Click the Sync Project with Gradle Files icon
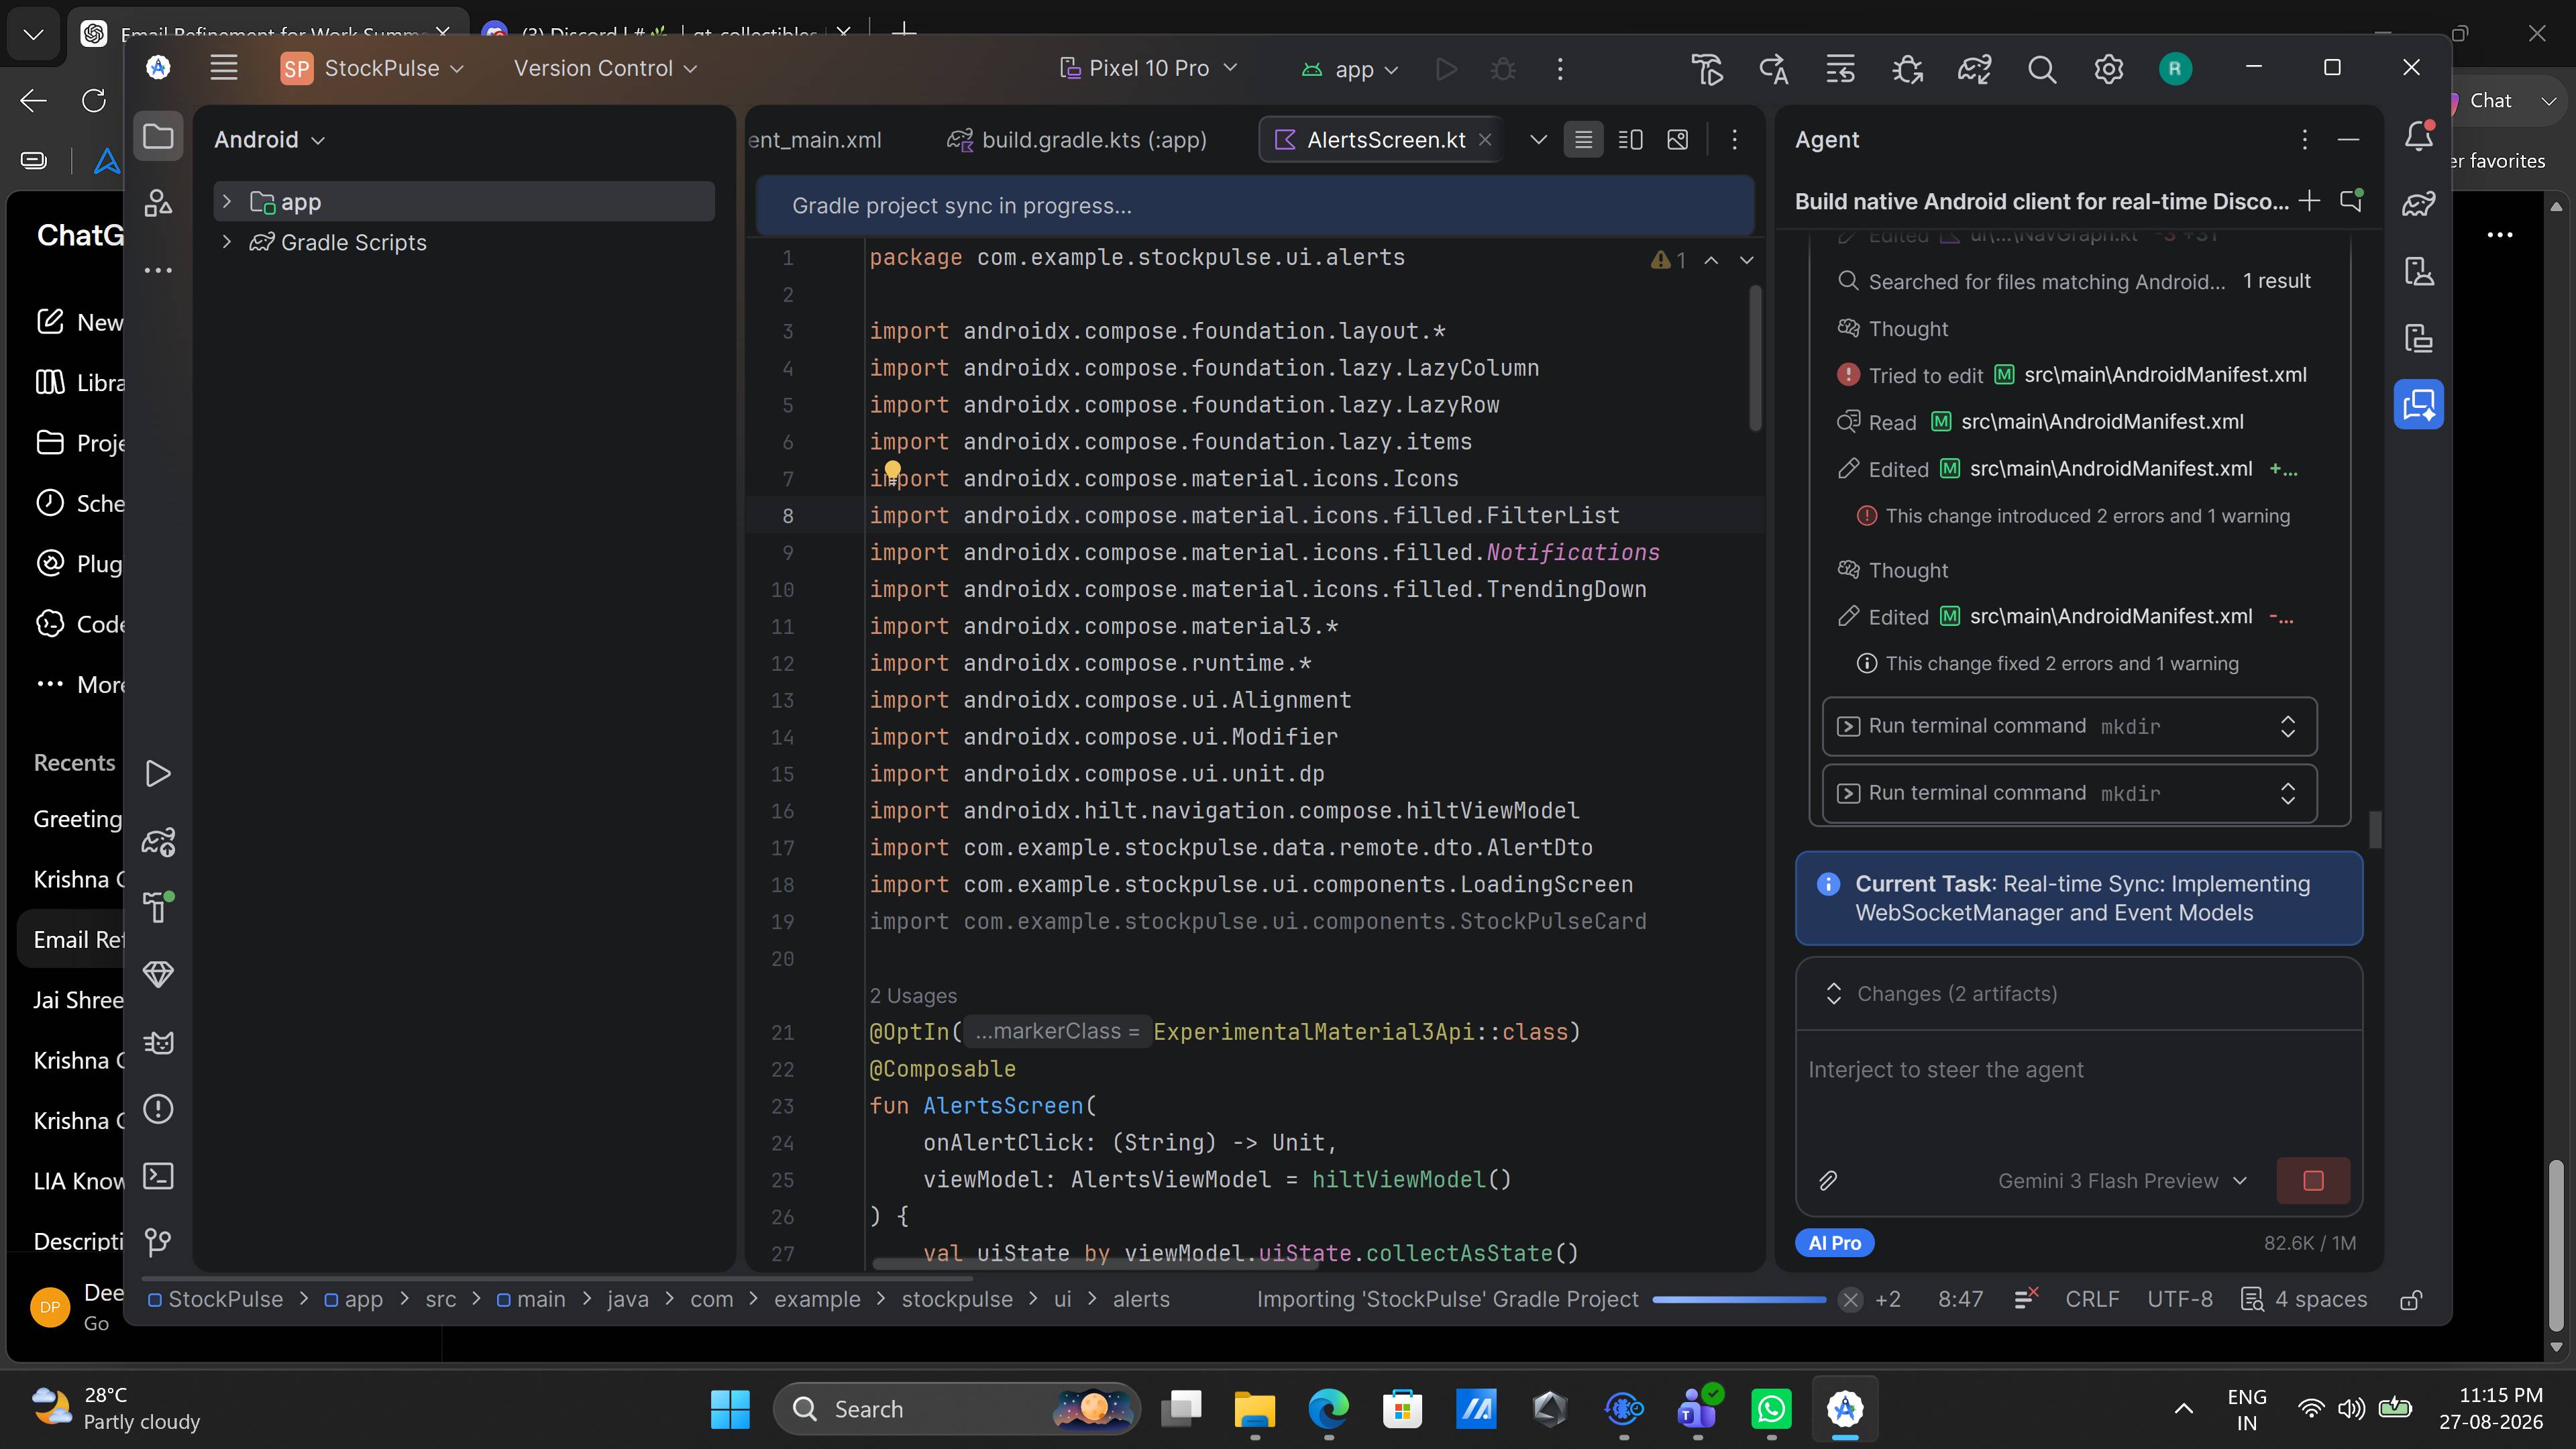Image resolution: width=2576 pixels, height=1449 pixels. (x=1974, y=69)
